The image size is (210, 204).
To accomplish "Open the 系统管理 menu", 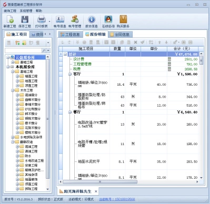I will coord(26,11).
